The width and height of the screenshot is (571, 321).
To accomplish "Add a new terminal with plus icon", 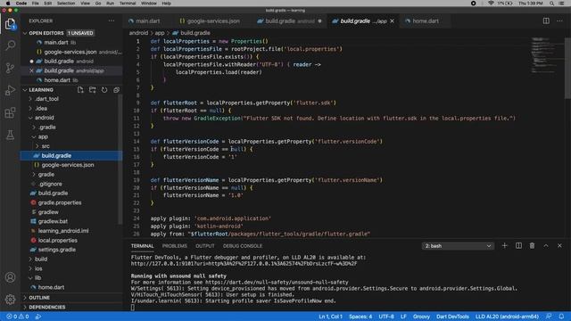I will pyautogui.click(x=505, y=246).
